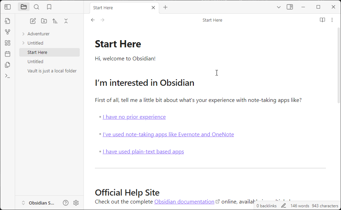
Task: Click Hi, welcome to Obsidian! line
Action: 125,59
